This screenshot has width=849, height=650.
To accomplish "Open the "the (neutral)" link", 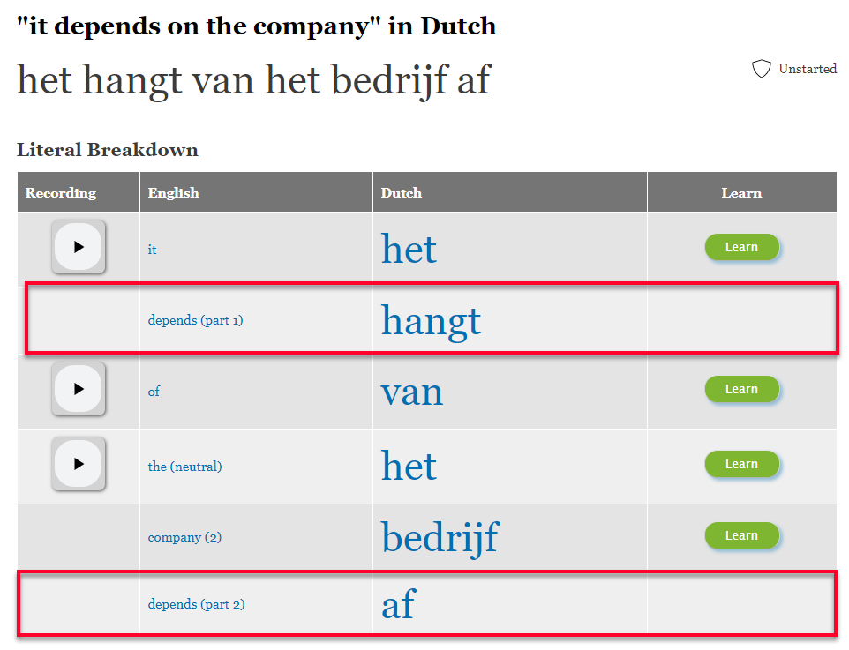I will [x=184, y=467].
